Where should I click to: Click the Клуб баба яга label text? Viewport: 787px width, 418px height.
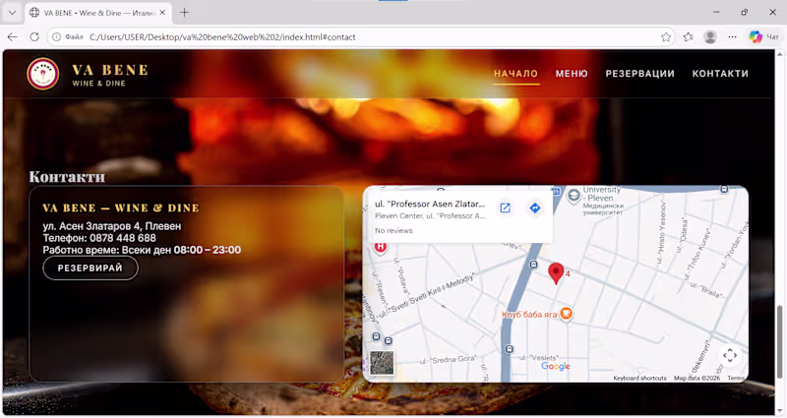(529, 314)
